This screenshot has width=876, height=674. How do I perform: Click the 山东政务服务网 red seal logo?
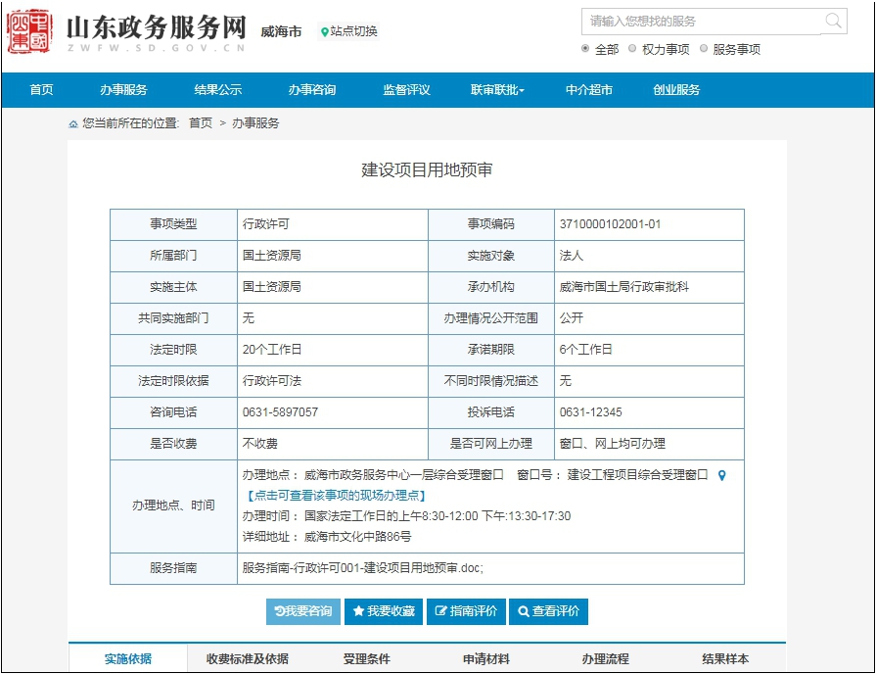click(x=29, y=32)
